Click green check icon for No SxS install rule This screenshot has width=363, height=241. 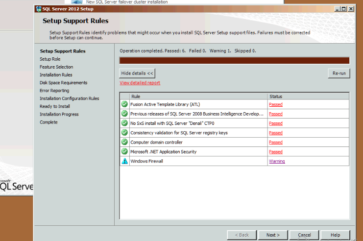point(124,123)
